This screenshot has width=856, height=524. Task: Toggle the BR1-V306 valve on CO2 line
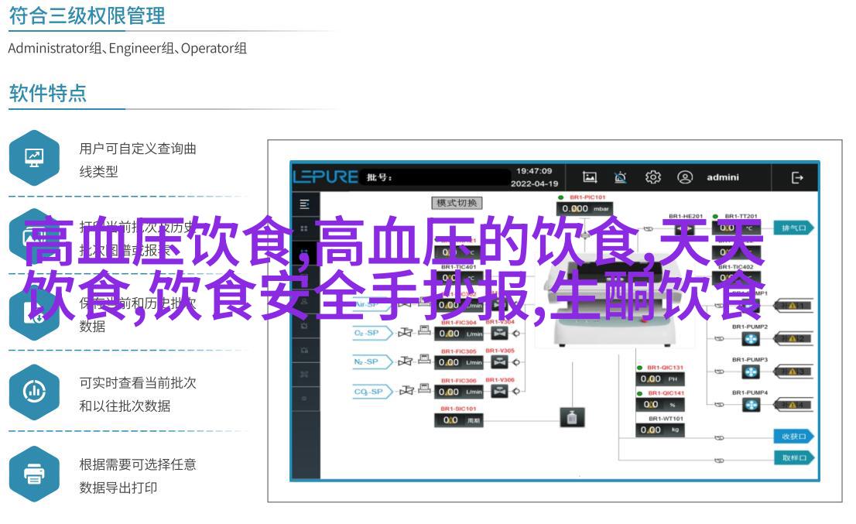tap(500, 392)
